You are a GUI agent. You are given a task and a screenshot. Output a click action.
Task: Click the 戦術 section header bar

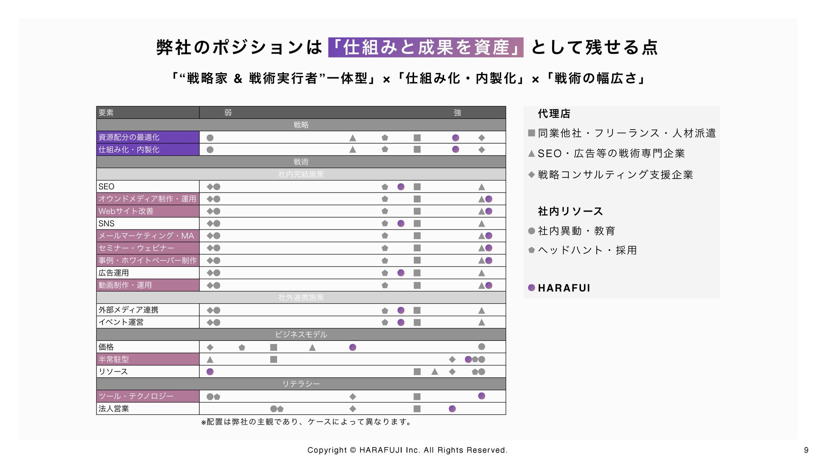301,162
